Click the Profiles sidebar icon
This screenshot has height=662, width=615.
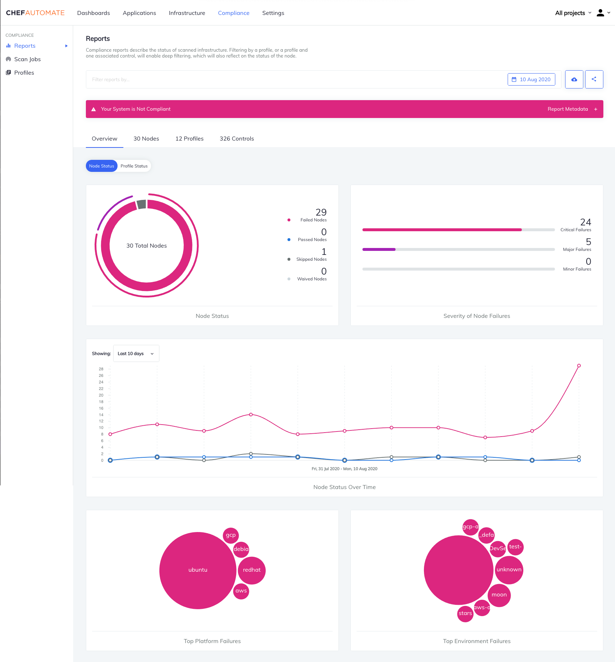click(8, 73)
